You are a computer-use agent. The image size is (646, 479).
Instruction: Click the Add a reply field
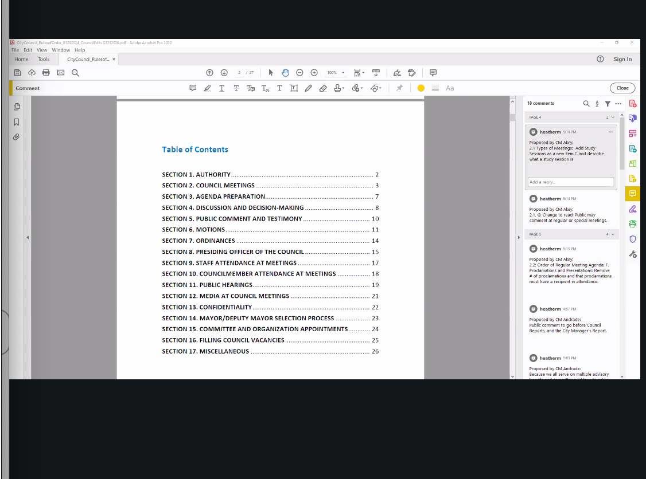click(x=570, y=182)
